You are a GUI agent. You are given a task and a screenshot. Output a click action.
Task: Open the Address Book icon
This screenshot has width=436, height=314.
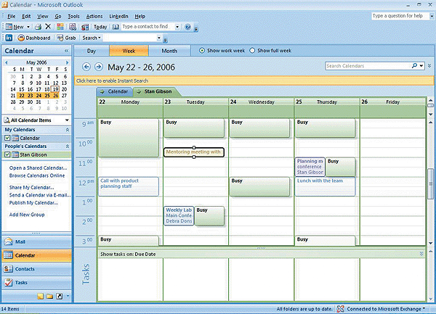pos(116,27)
